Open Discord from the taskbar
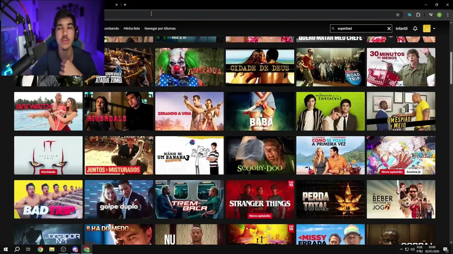 [75, 249]
